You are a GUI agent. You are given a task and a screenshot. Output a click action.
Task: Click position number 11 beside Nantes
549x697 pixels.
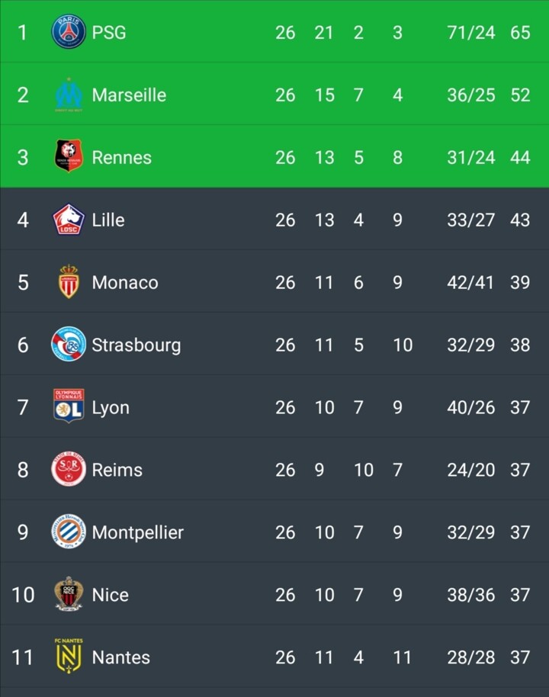pos(23,657)
